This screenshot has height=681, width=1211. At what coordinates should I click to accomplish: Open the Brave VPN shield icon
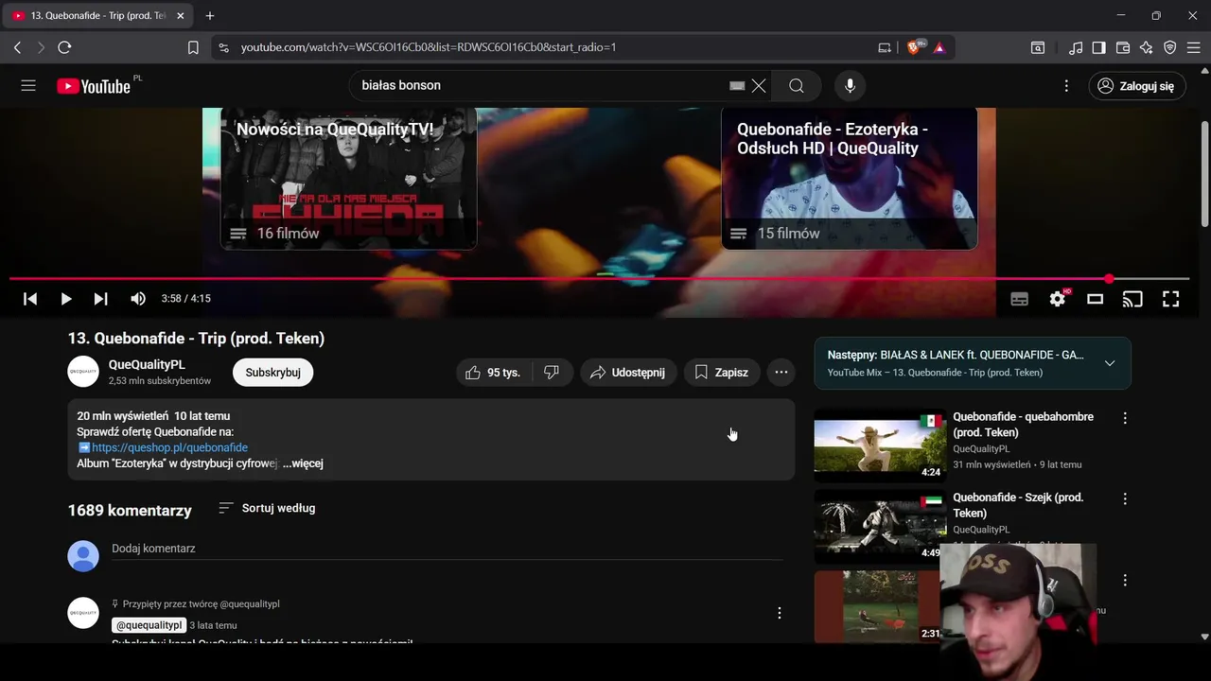coord(1170,47)
